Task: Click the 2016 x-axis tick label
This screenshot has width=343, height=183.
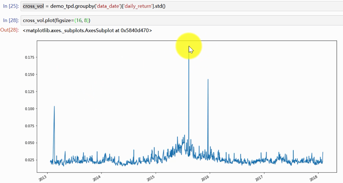Action: click(205, 178)
